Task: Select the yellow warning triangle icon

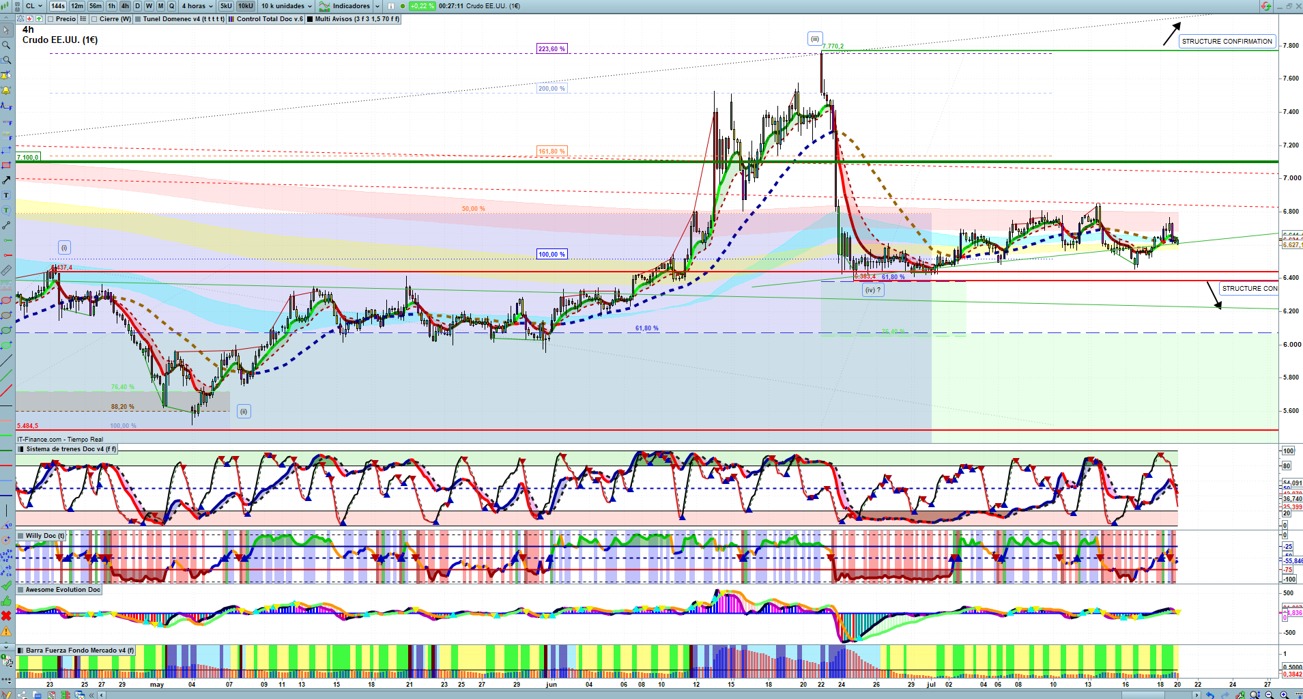Action: (x=6, y=631)
